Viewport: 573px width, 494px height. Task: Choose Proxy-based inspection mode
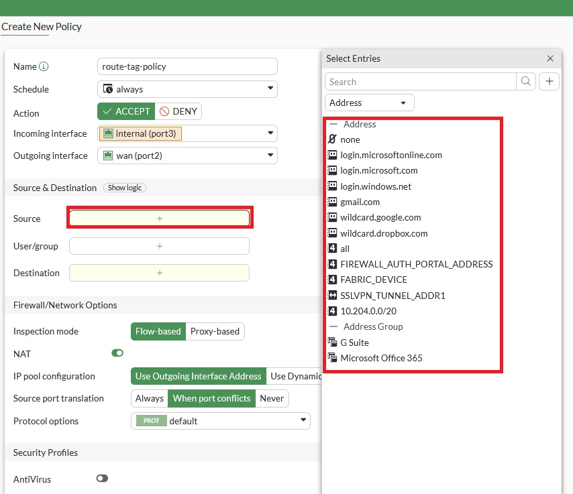pyautogui.click(x=215, y=331)
